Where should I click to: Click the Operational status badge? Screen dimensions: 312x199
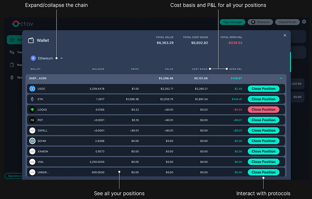14,176
